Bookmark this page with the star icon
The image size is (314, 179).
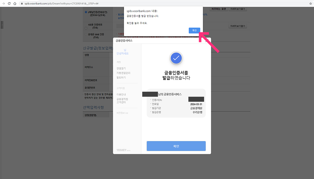pyautogui.click(x=311, y=3)
